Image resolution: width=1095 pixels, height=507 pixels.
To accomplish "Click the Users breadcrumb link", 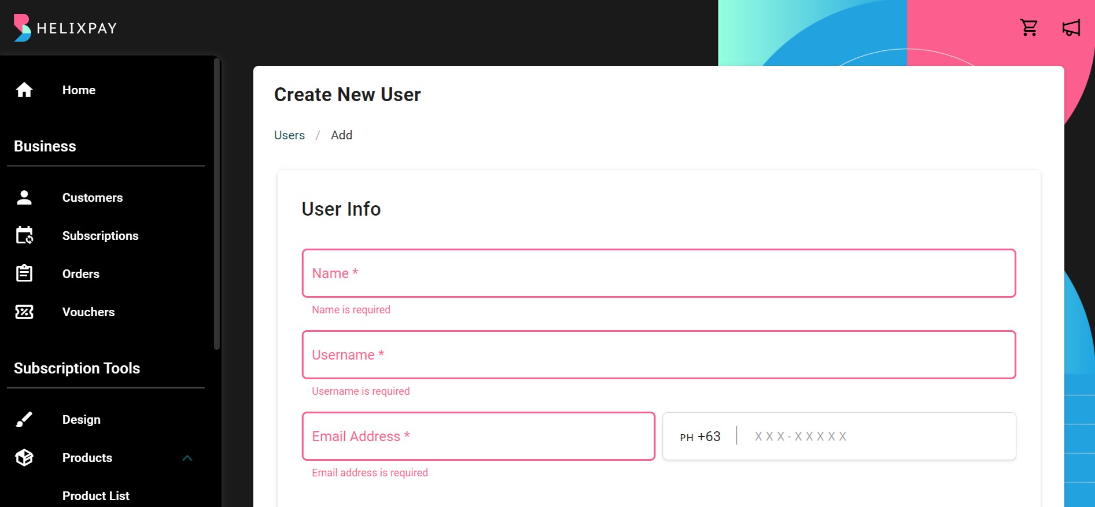I will coord(289,135).
